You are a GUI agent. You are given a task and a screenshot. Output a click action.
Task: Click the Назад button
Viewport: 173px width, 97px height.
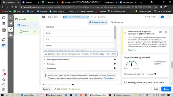tap(155, 89)
